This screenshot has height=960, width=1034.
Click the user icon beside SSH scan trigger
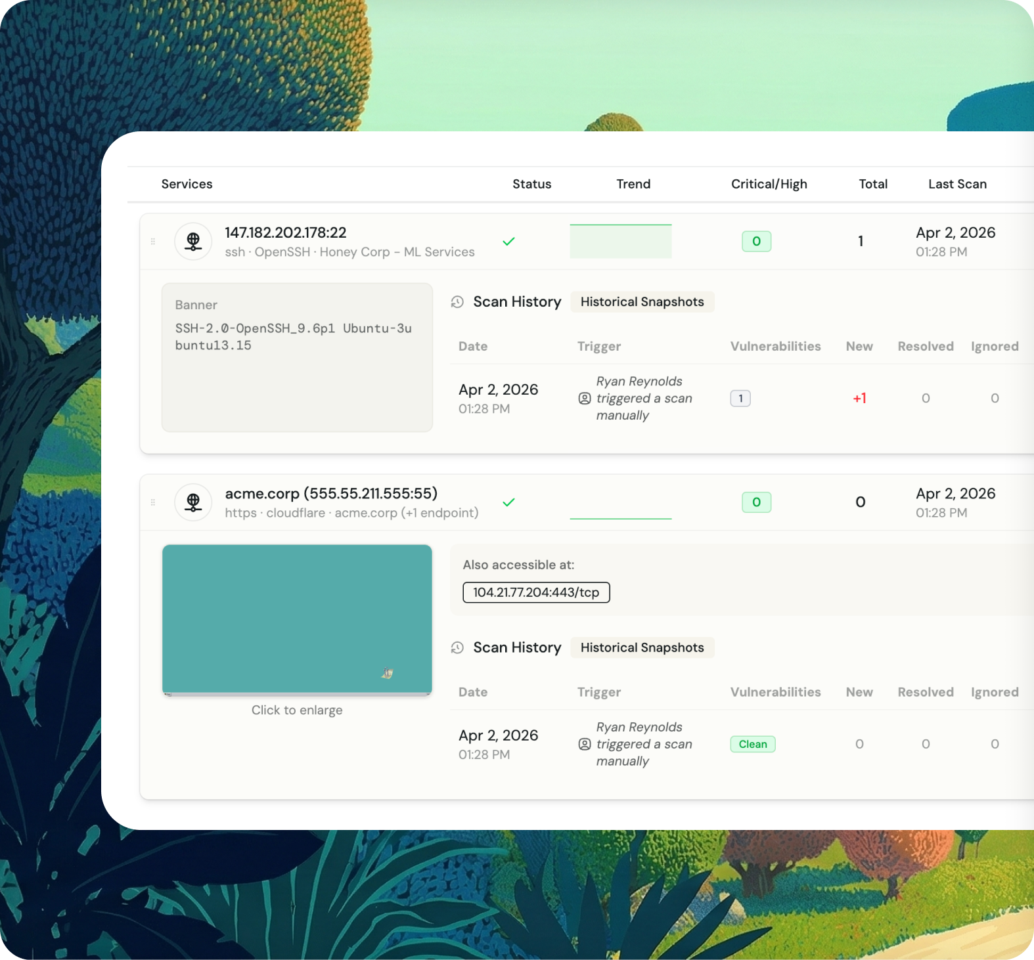585,399
